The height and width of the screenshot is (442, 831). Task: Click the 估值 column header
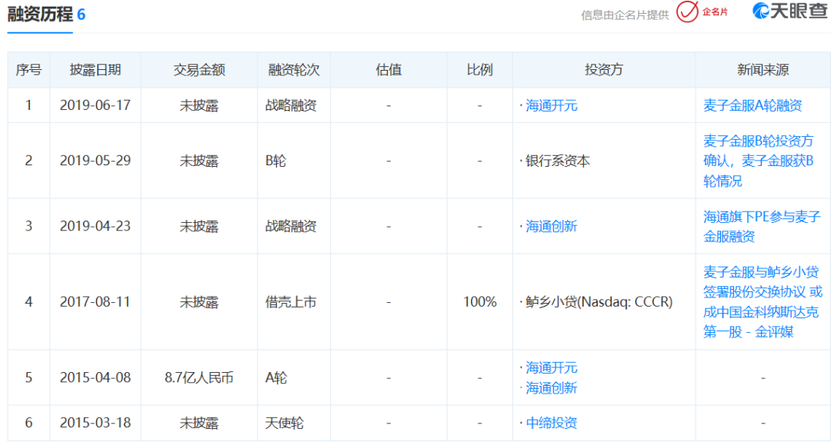click(x=389, y=70)
